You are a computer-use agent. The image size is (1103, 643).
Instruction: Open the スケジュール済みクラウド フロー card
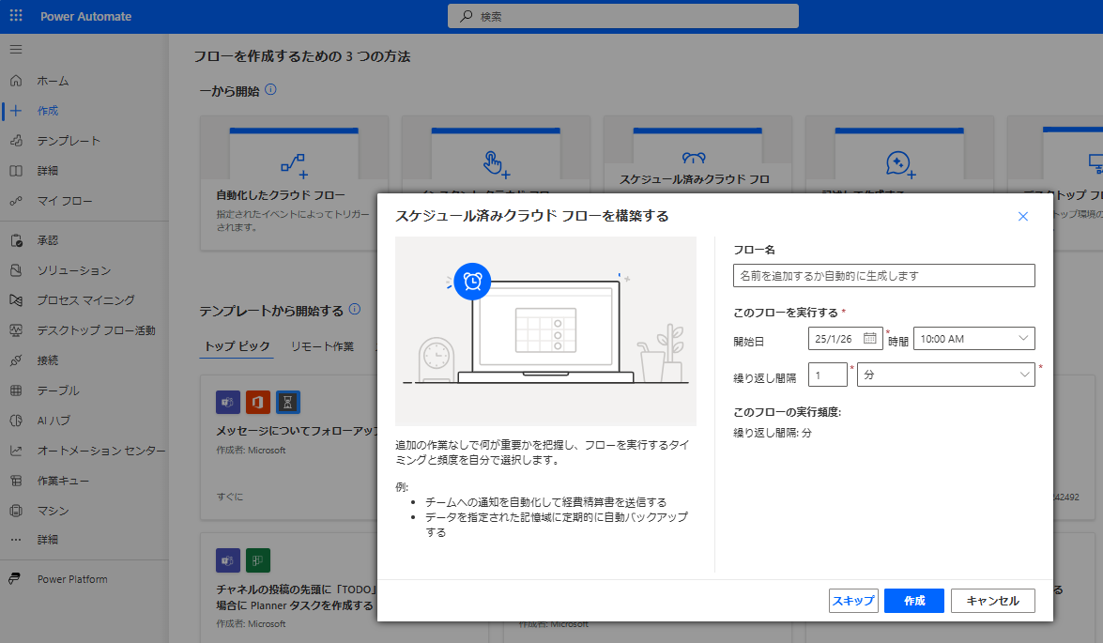697,155
